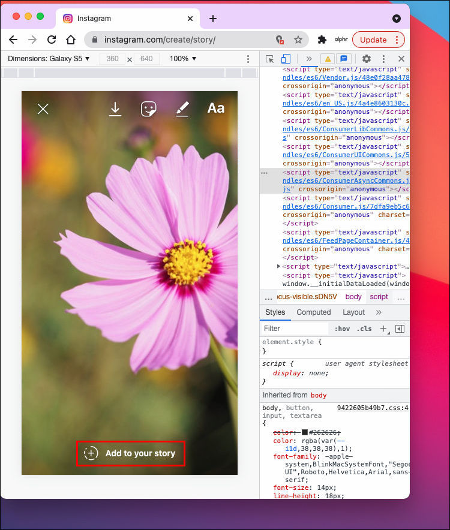
Task: Open the 100% zoom dropdown
Action: pos(183,59)
